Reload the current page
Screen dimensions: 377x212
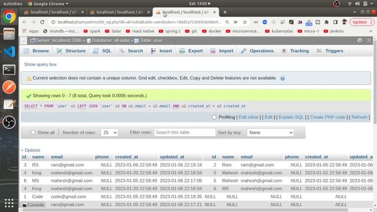point(42,22)
